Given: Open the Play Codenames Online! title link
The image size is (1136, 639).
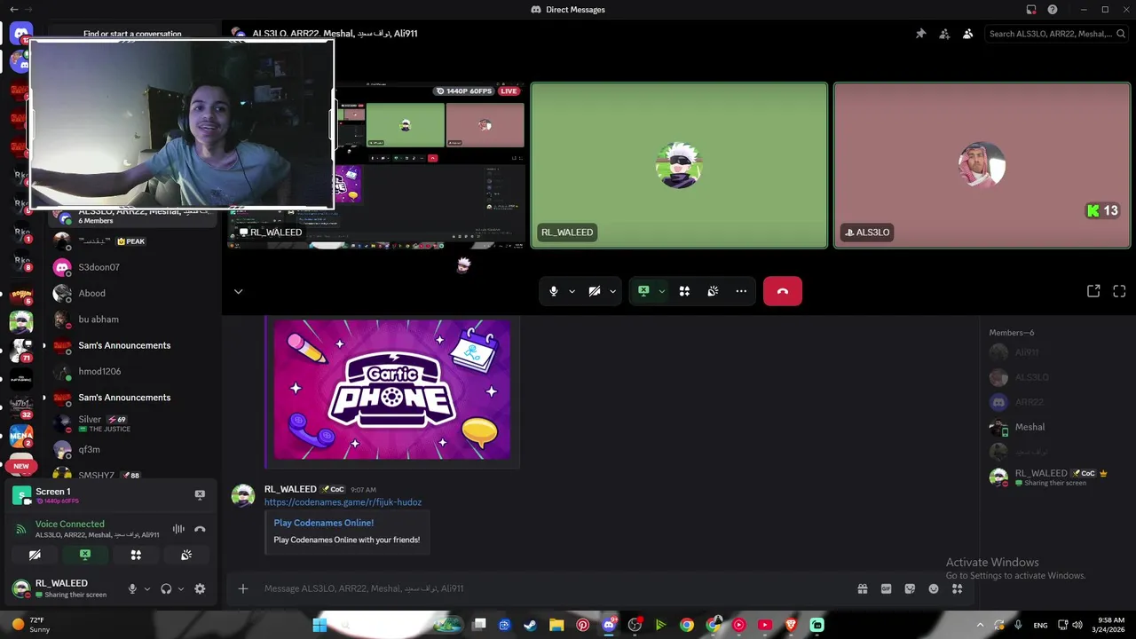Looking at the screenshot, I should 324,523.
